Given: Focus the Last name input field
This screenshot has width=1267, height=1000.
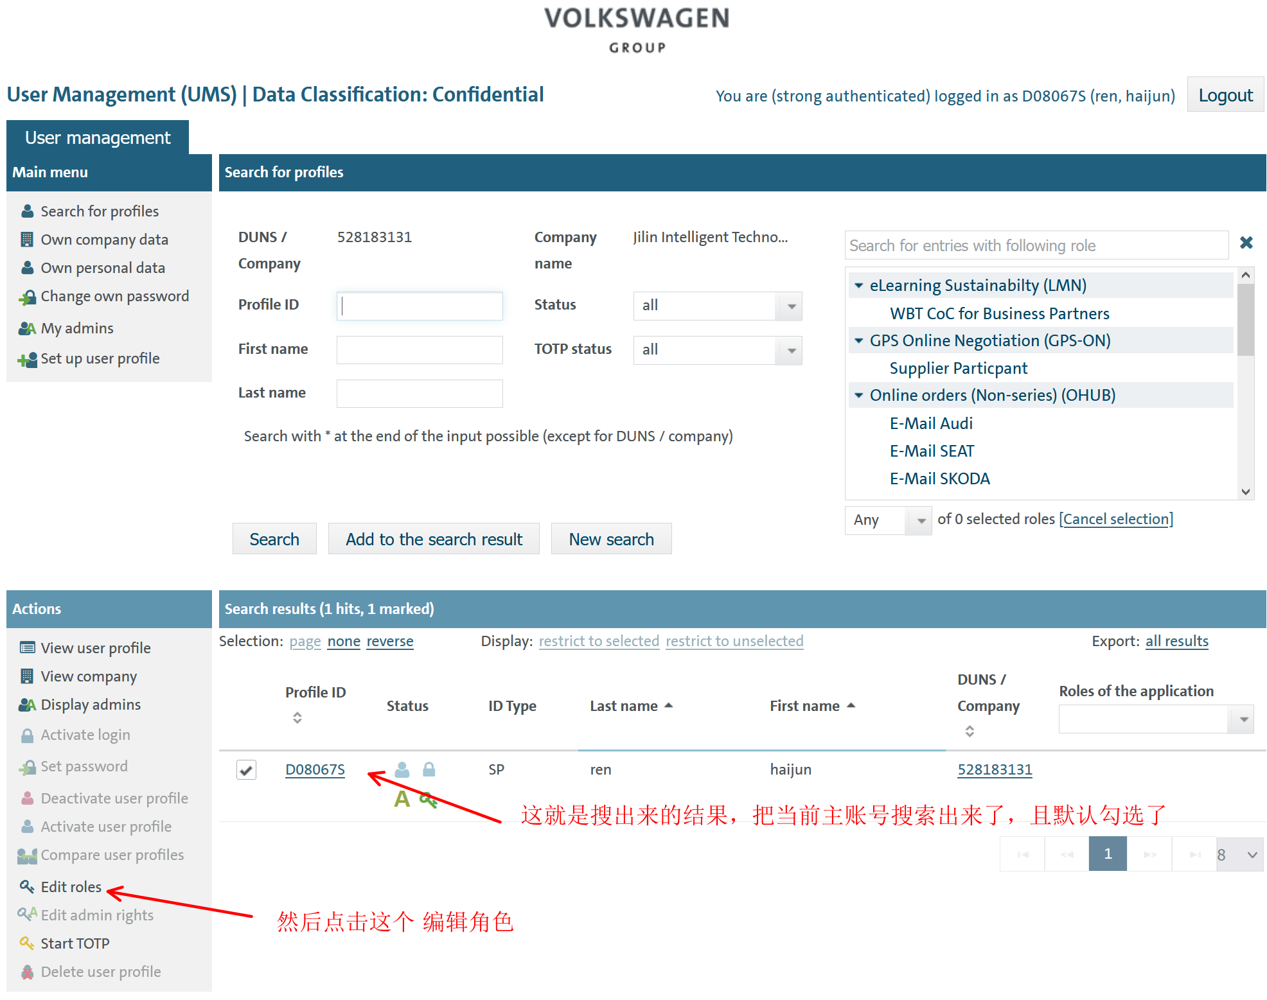Looking at the screenshot, I should click(420, 394).
